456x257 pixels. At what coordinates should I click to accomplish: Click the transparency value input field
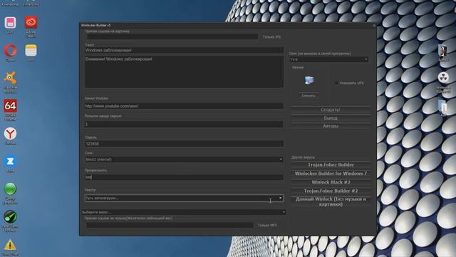click(184, 177)
